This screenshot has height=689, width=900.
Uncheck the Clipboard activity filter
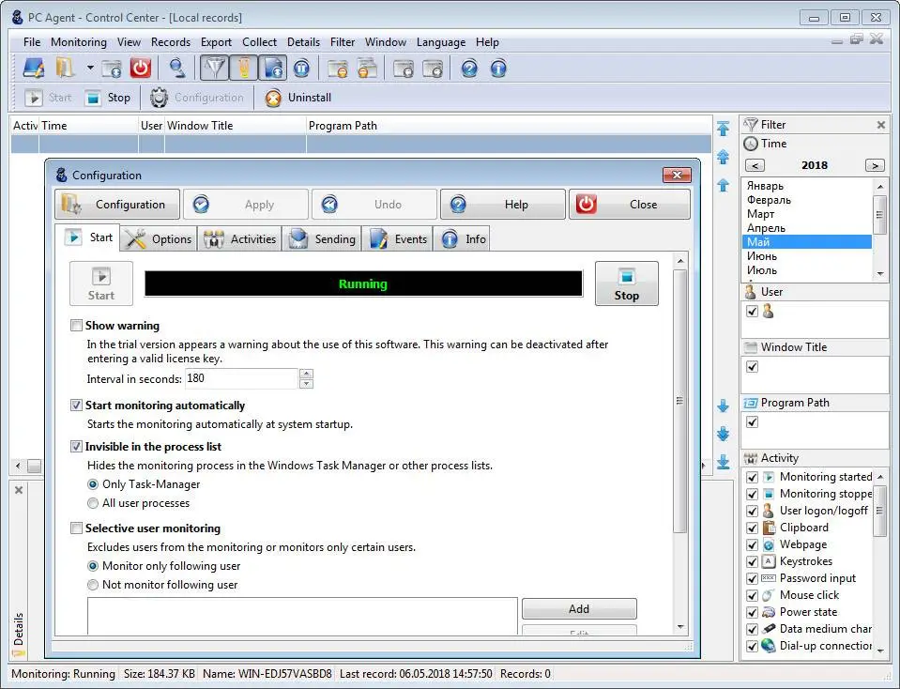pos(752,528)
